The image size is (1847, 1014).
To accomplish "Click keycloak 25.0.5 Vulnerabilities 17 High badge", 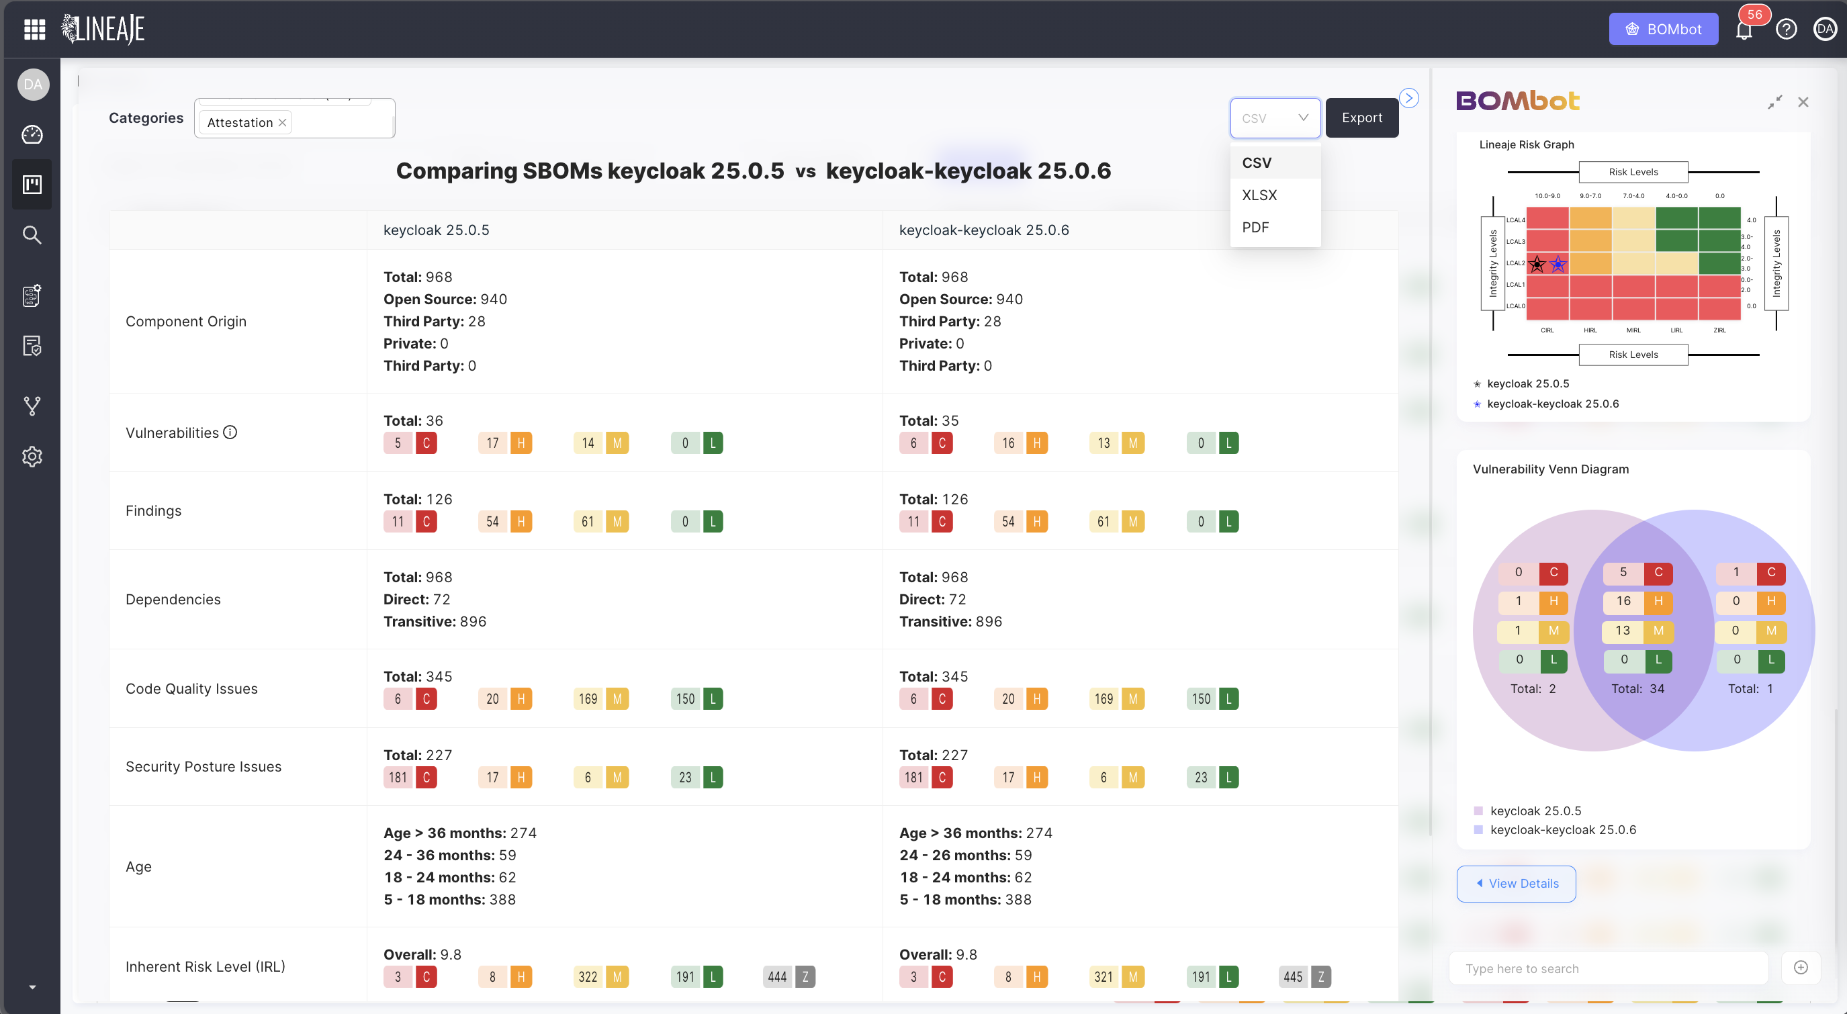I will click(506, 443).
